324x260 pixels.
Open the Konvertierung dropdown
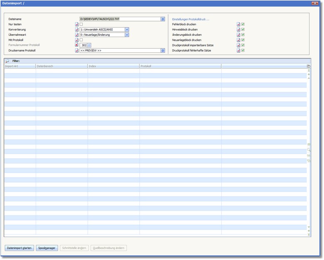coord(127,30)
